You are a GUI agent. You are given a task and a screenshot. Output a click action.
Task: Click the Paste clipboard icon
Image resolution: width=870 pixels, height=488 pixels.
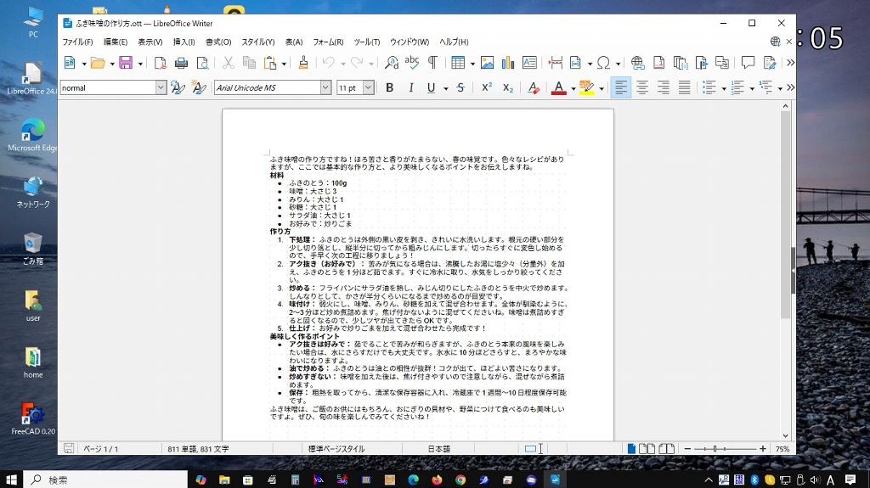(269, 63)
